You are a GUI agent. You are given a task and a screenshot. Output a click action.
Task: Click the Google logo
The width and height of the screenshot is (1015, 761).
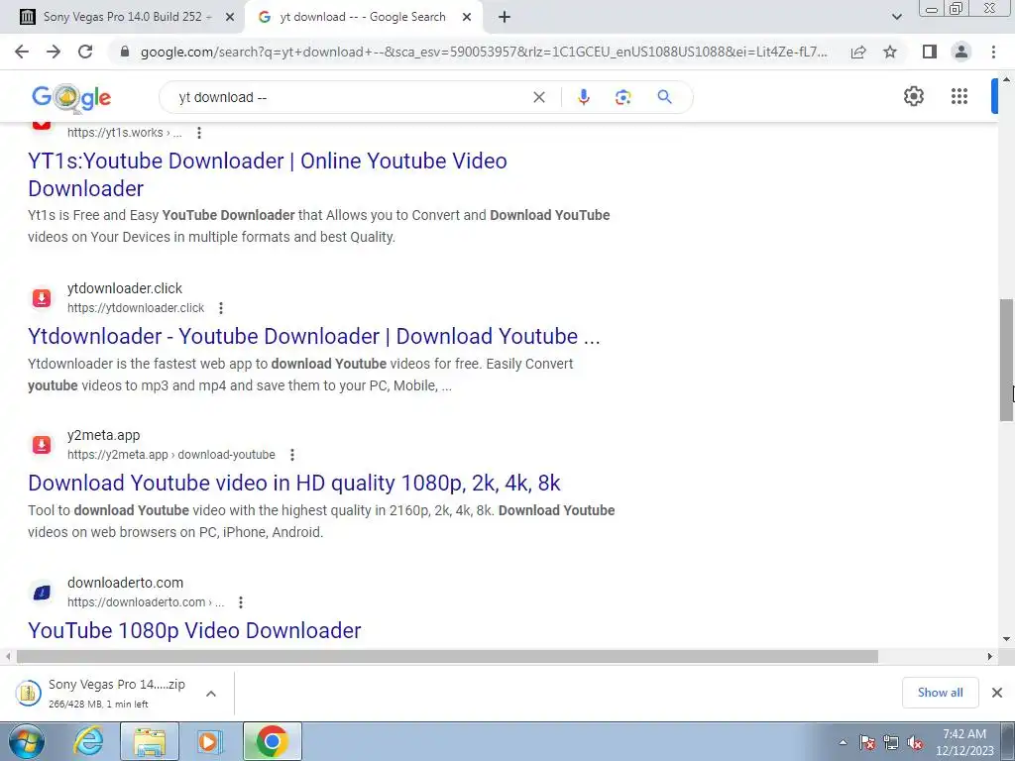click(71, 98)
